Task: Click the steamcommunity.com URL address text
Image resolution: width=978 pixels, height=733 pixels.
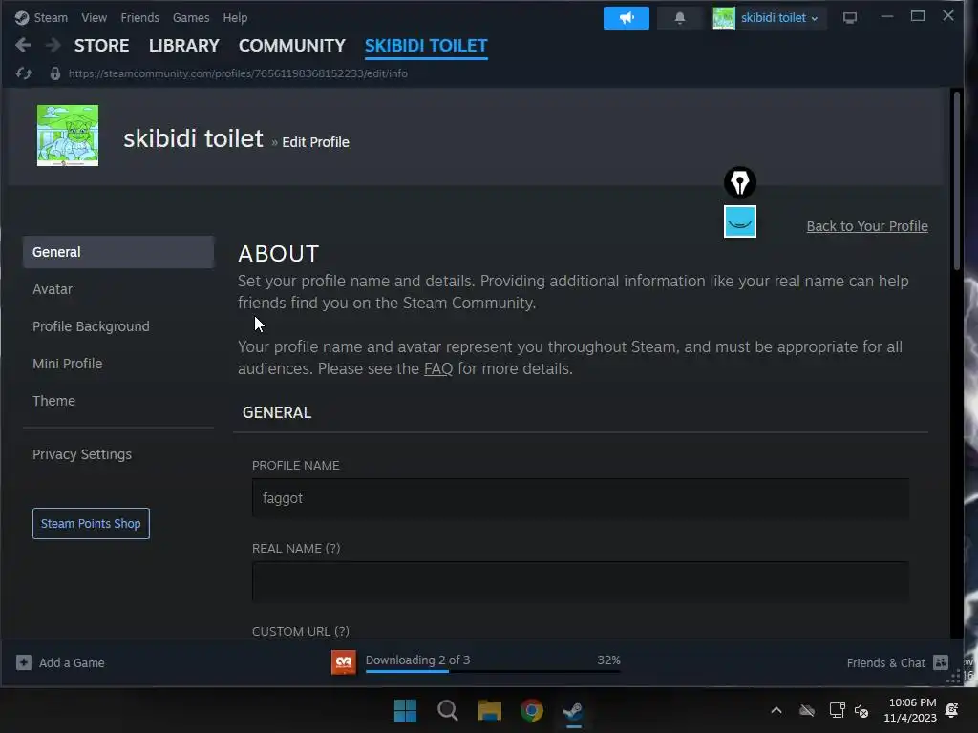Action: pyautogui.click(x=238, y=73)
